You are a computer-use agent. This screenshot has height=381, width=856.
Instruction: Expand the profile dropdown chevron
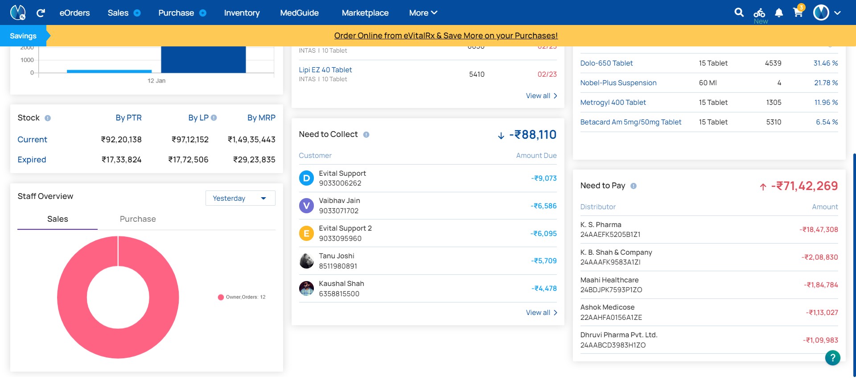837,13
